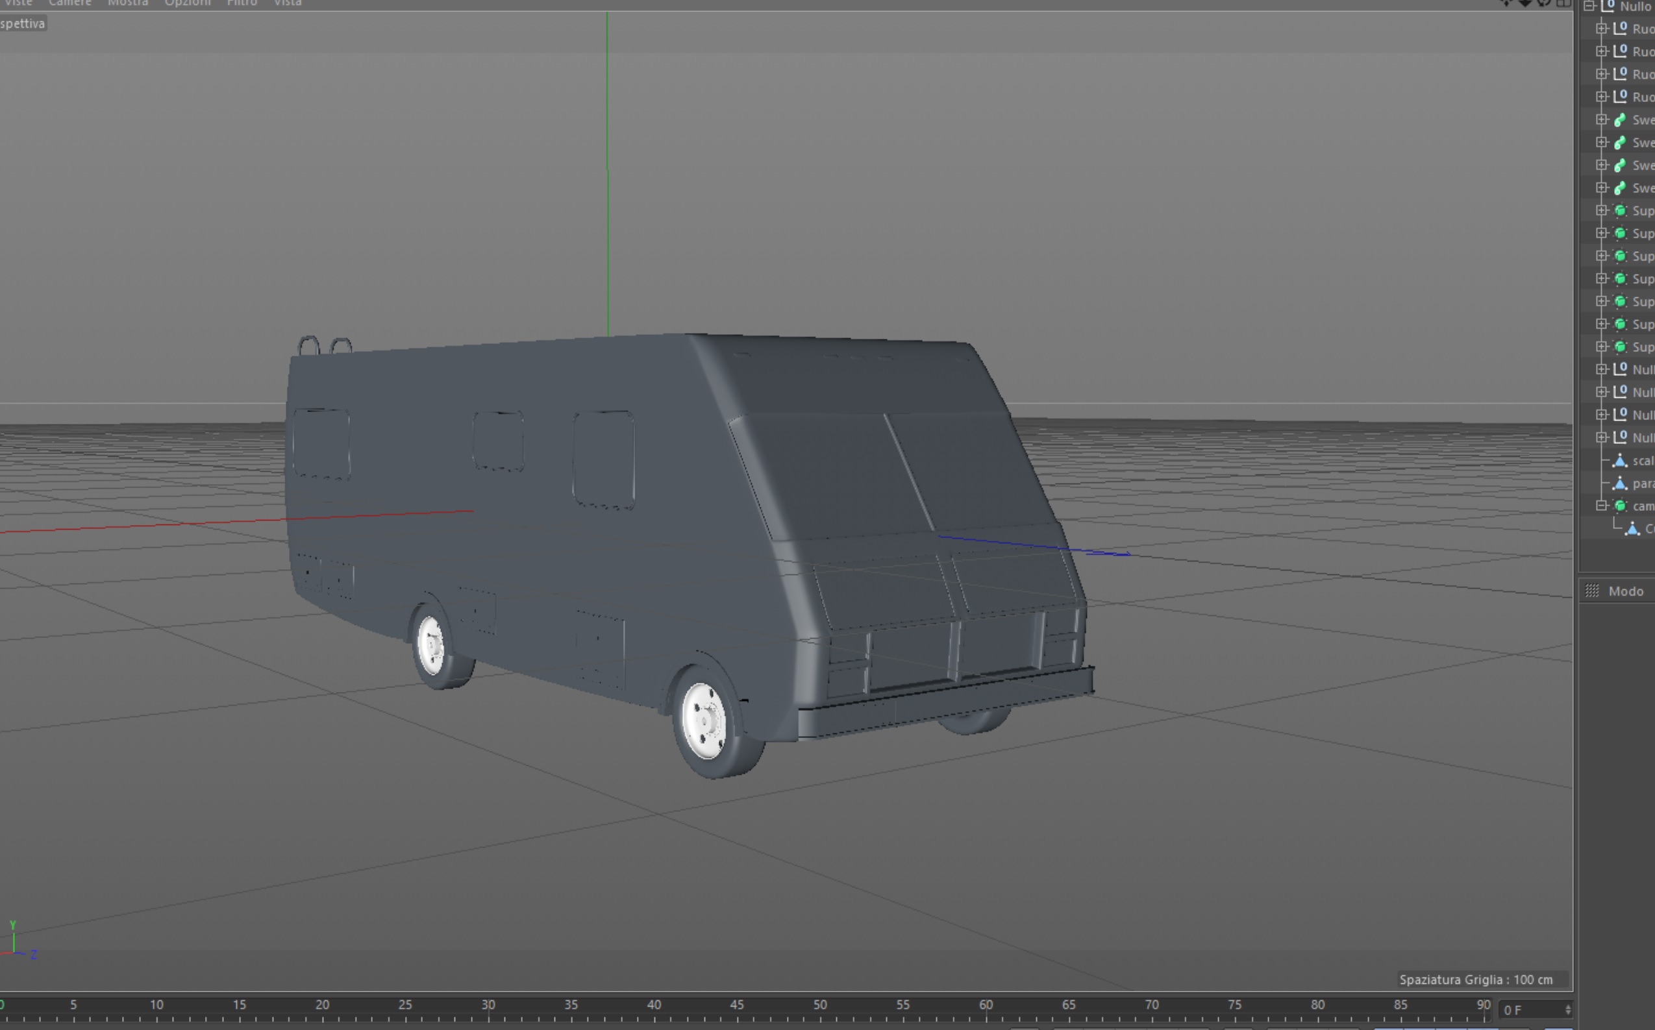The width and height of the screenshot is (1655, 1030).
Task: Collapse the root Nullo hierarchy
Action: coord(1589,6)
